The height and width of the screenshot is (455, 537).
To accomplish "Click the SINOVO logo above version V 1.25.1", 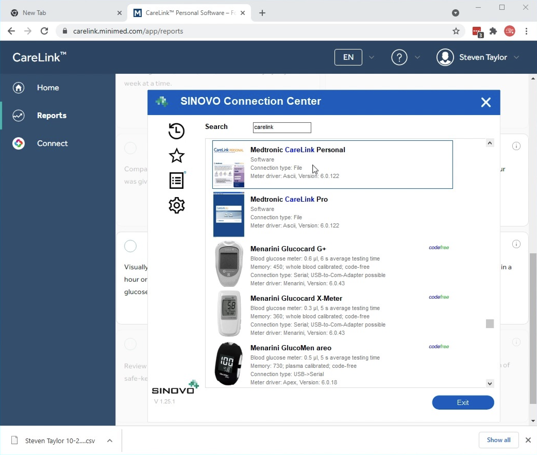I will (175, 387).
